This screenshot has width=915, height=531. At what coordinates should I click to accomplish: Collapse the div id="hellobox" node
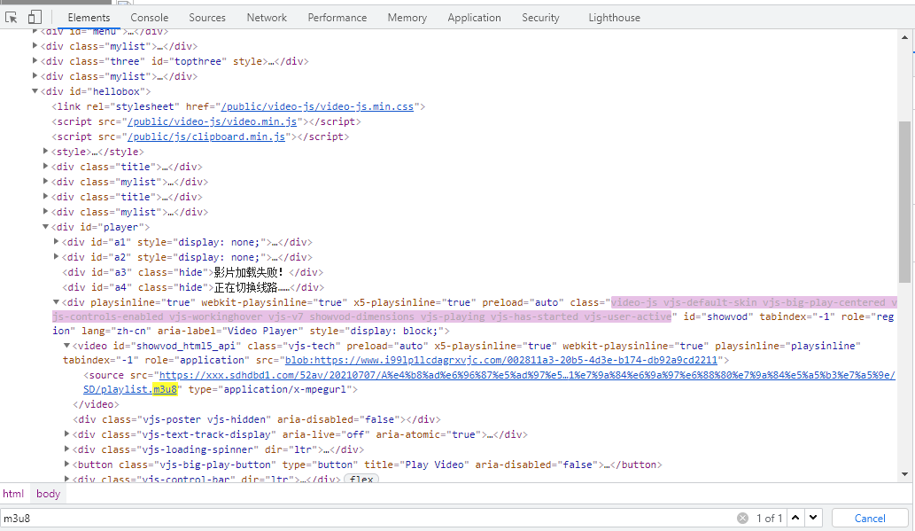[x=35, y=91]
